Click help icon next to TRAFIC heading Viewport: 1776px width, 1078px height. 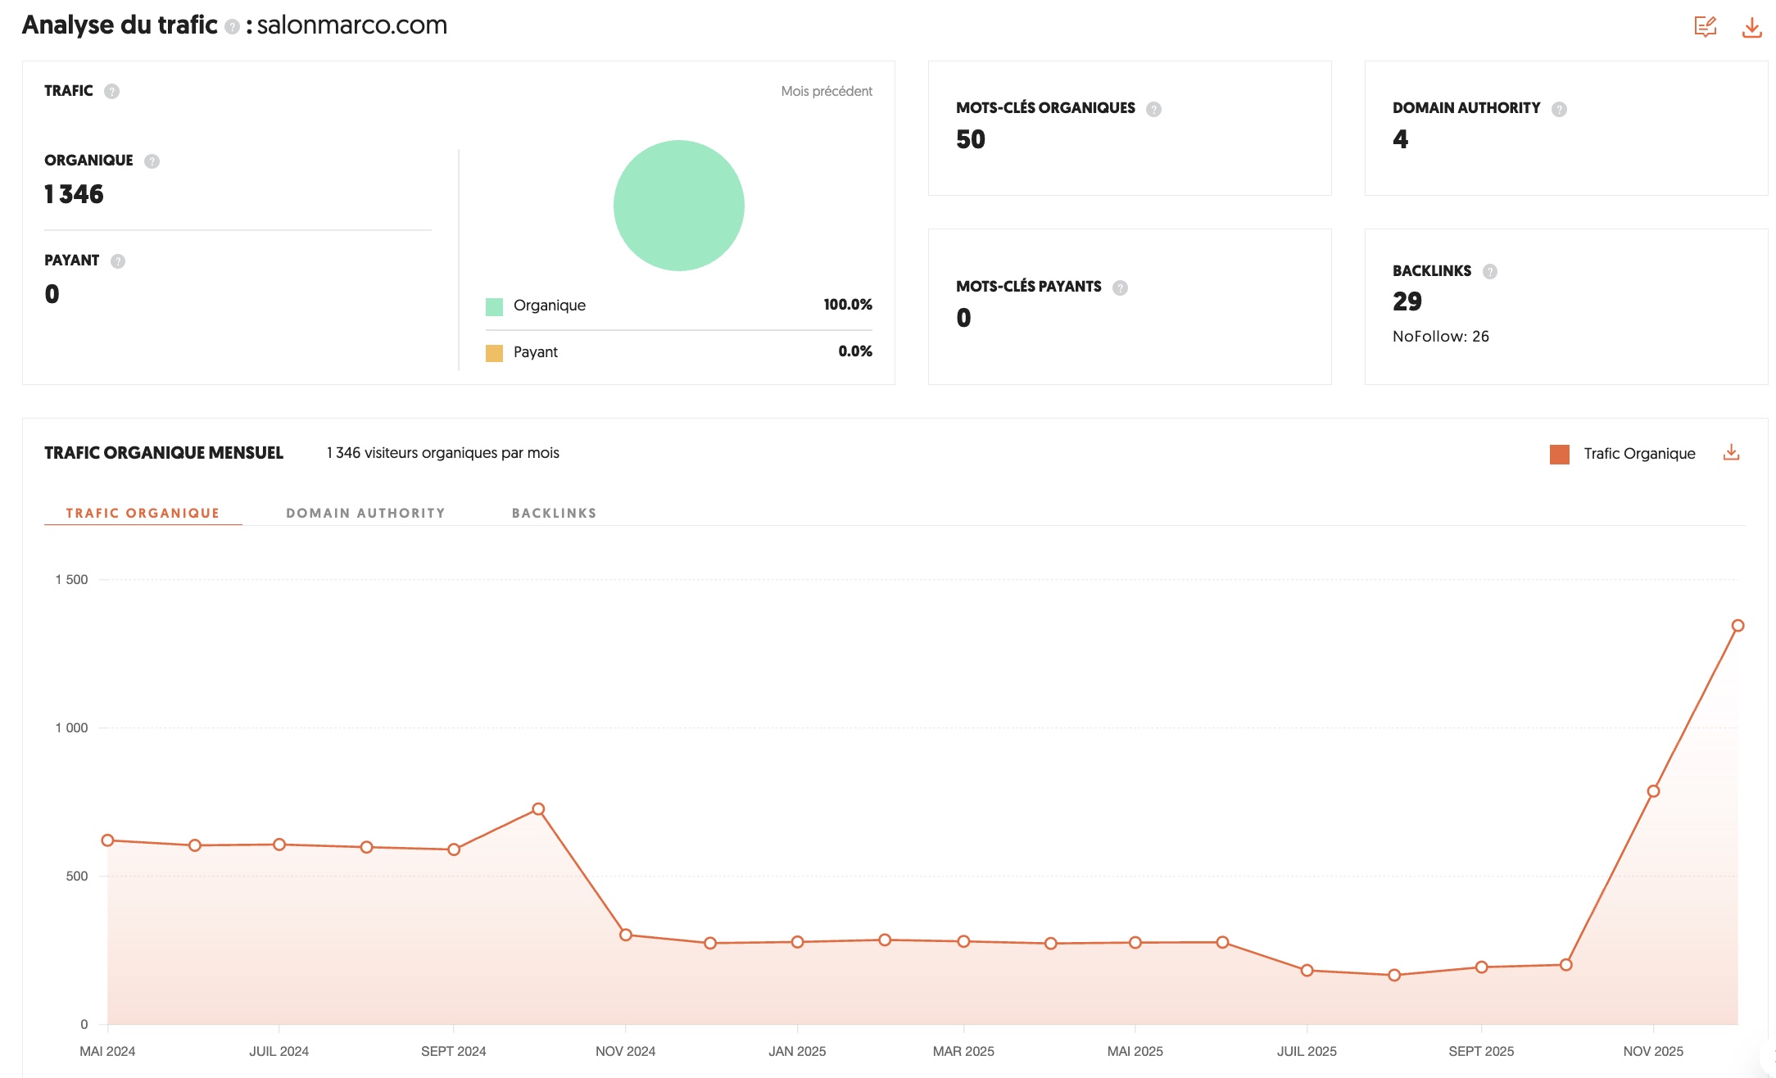(112, 91)
